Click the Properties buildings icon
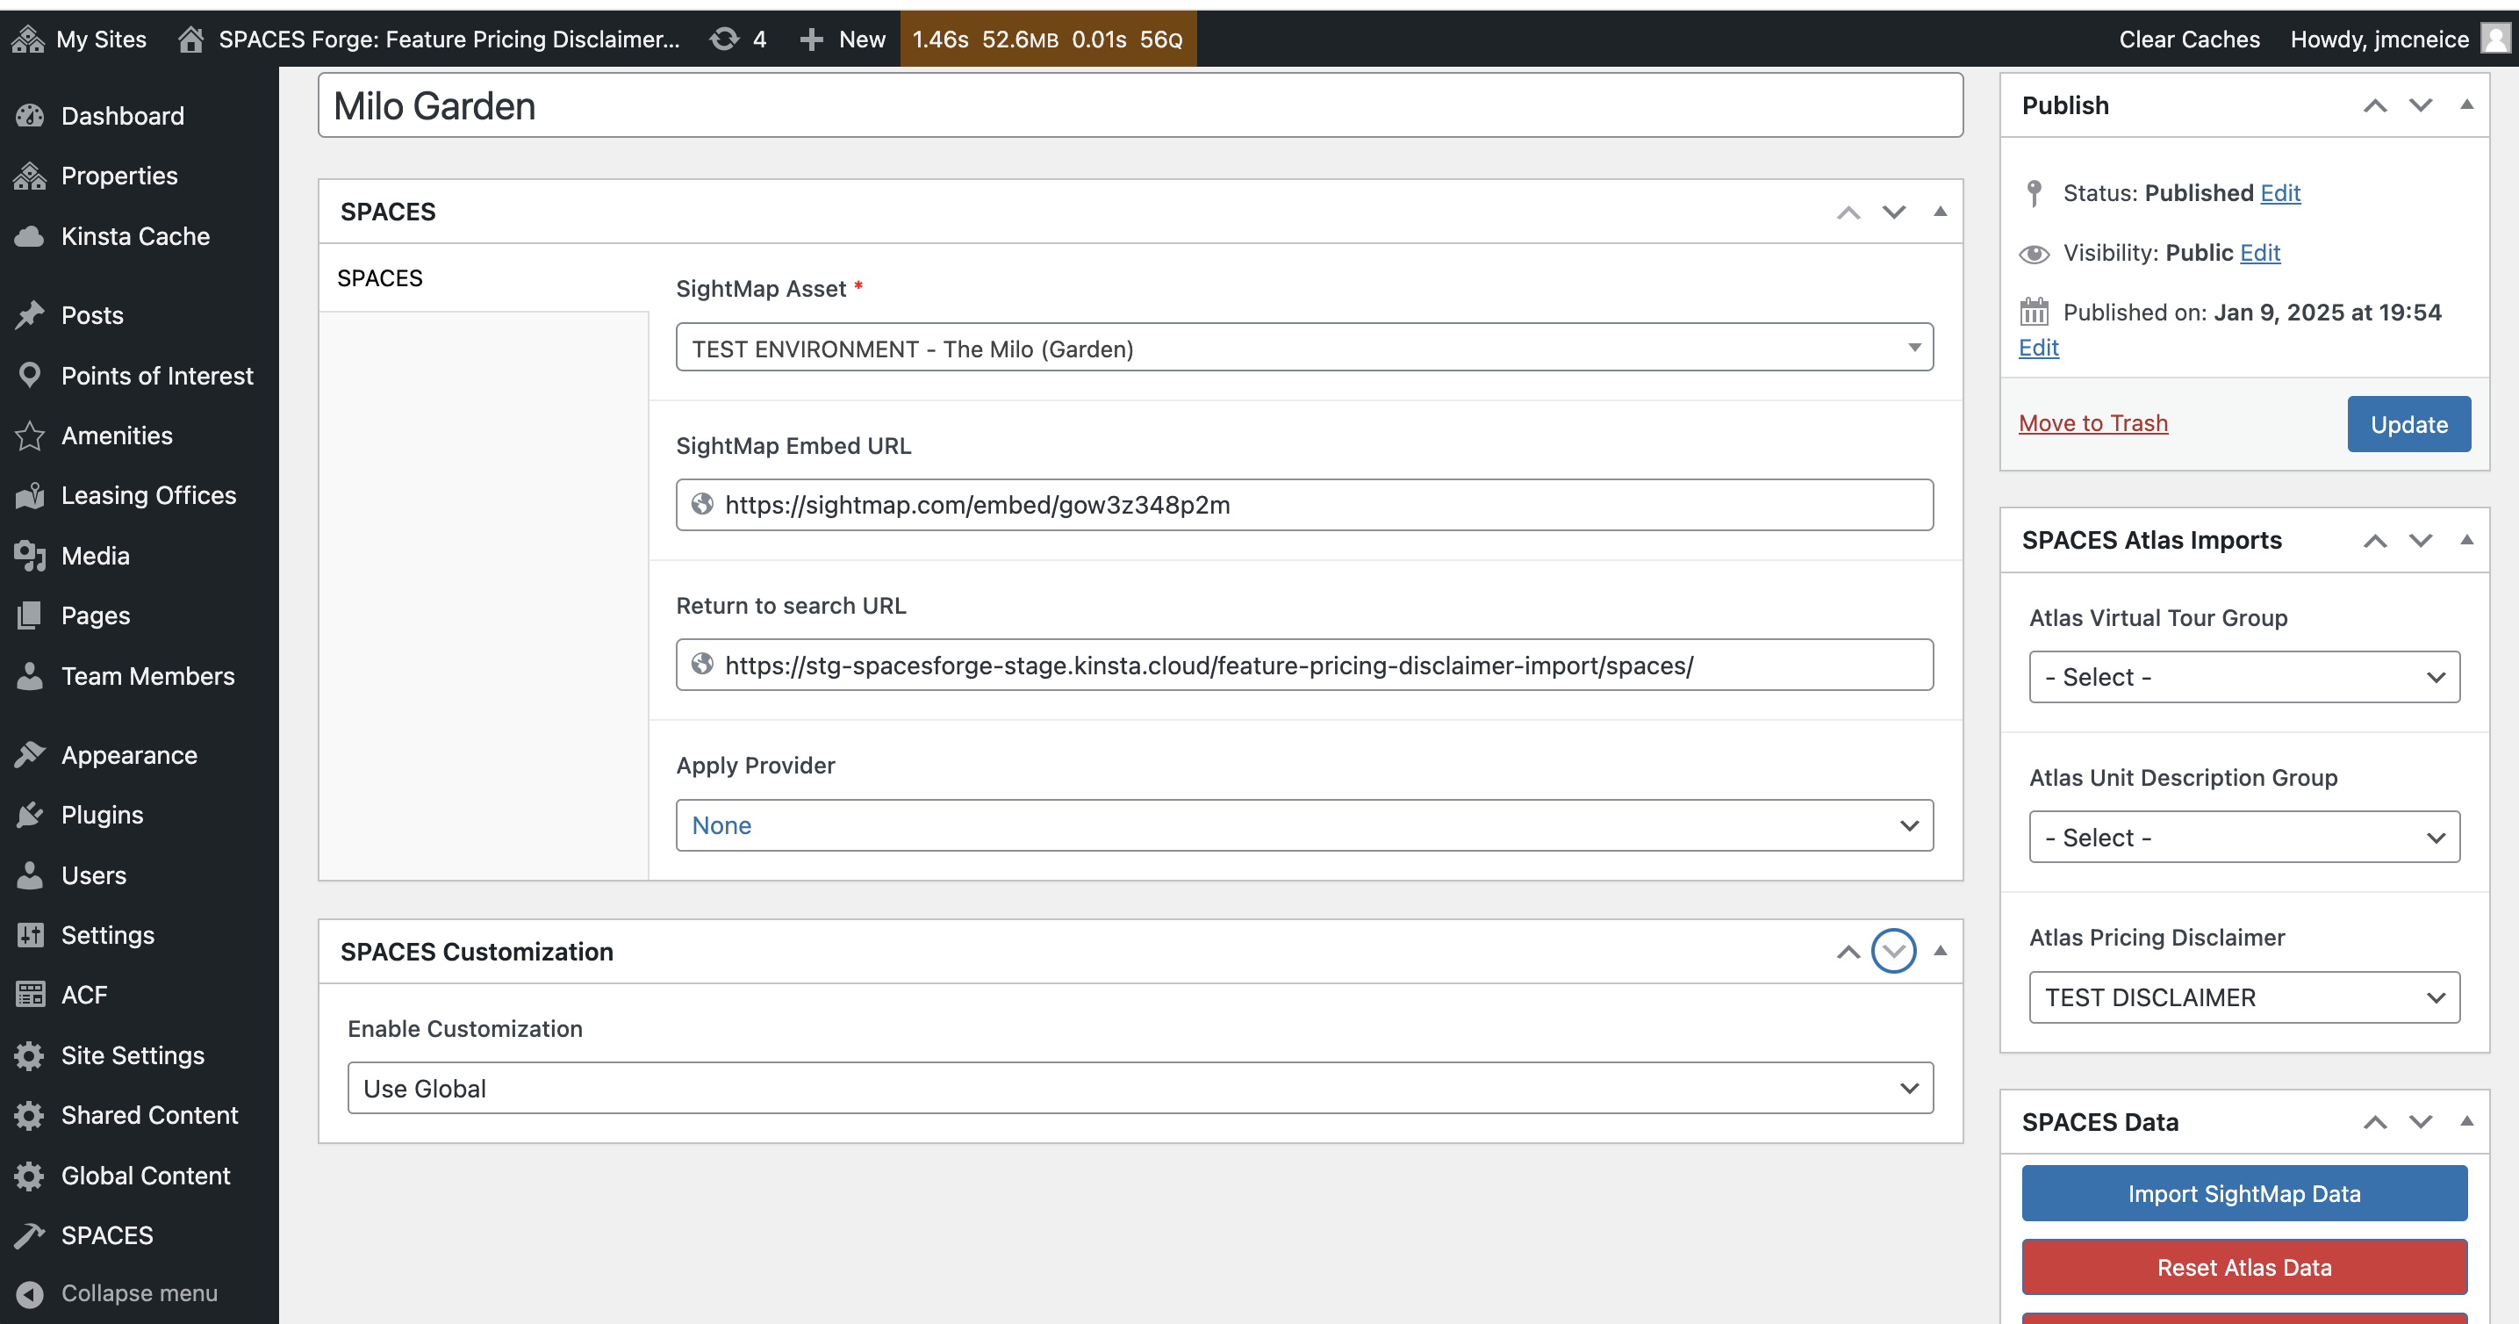 (31, 176)
